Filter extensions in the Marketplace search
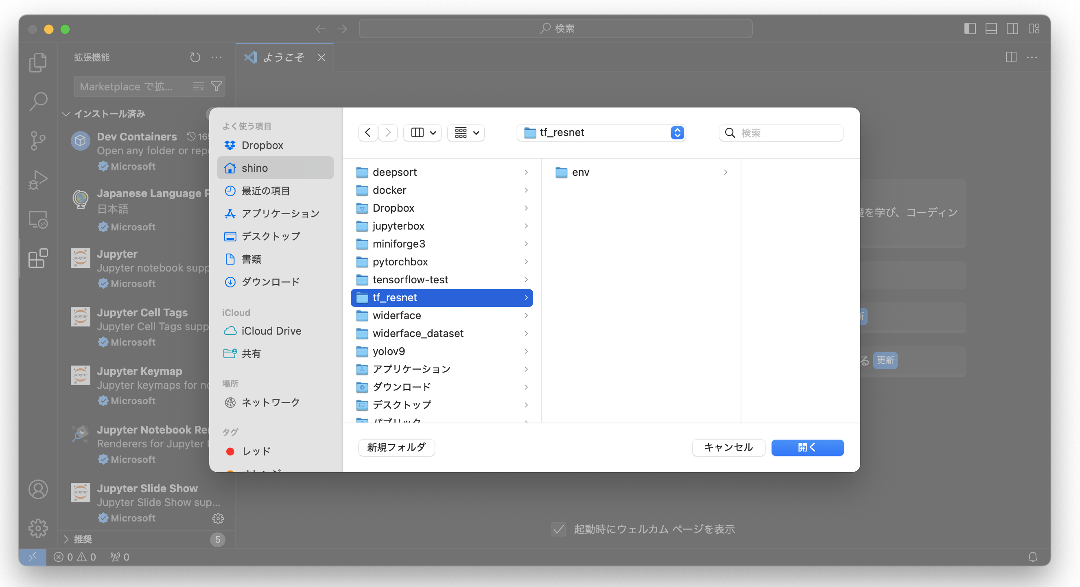This screenshot has width=1080, height=587. click(216, 86)
